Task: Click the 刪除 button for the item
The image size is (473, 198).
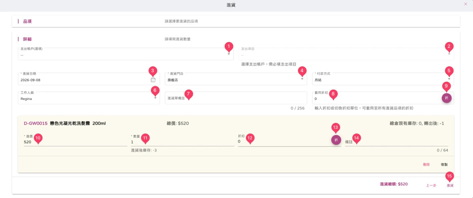Action: coord(426,165)
